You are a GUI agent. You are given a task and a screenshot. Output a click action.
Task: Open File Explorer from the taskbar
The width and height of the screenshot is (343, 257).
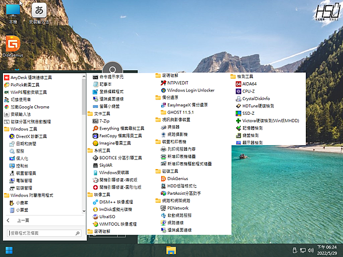(171, 250)
